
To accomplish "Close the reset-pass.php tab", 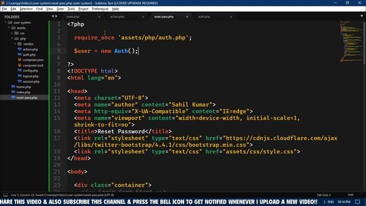I will pos(187,17).
